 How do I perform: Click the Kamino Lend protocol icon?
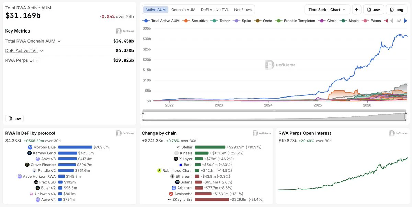[30, 153]
